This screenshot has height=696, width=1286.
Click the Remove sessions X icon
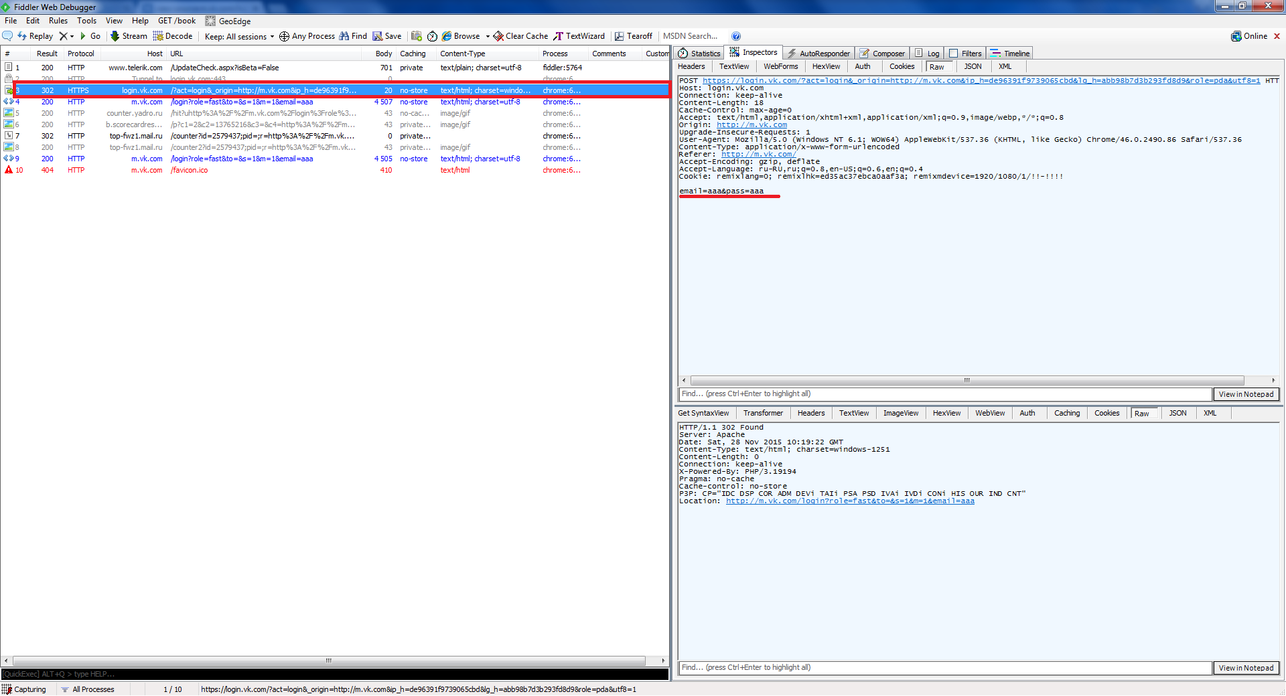click(x=63, y=36)
